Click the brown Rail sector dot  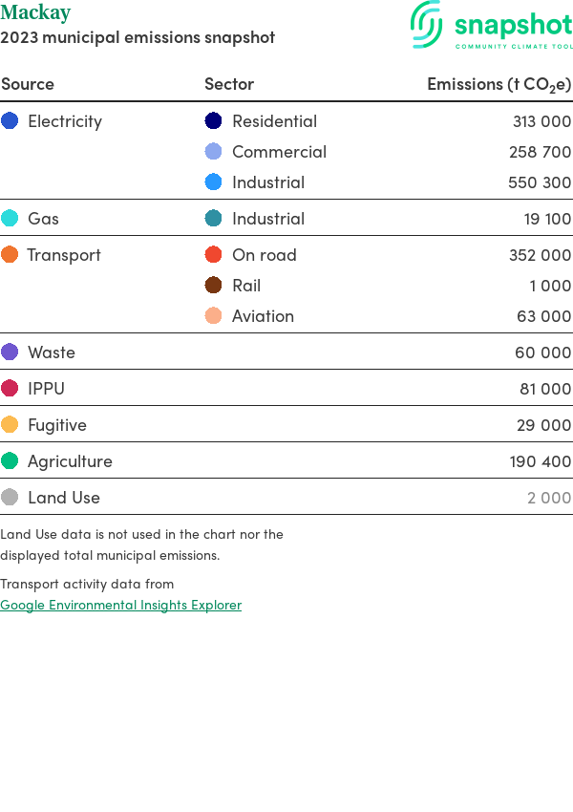tap(214, 286)
